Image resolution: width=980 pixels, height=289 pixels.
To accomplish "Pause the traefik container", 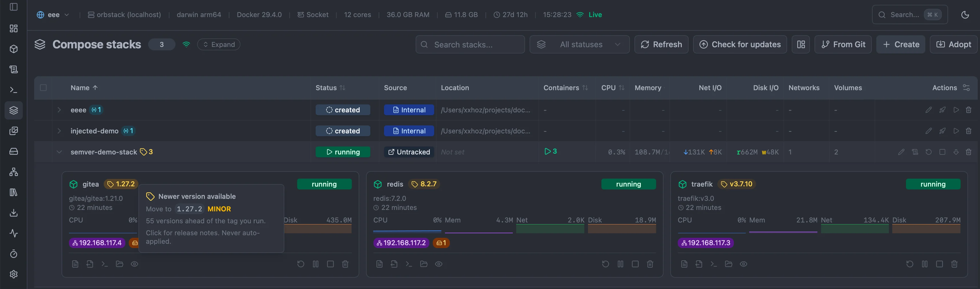I will click(925, 264).
